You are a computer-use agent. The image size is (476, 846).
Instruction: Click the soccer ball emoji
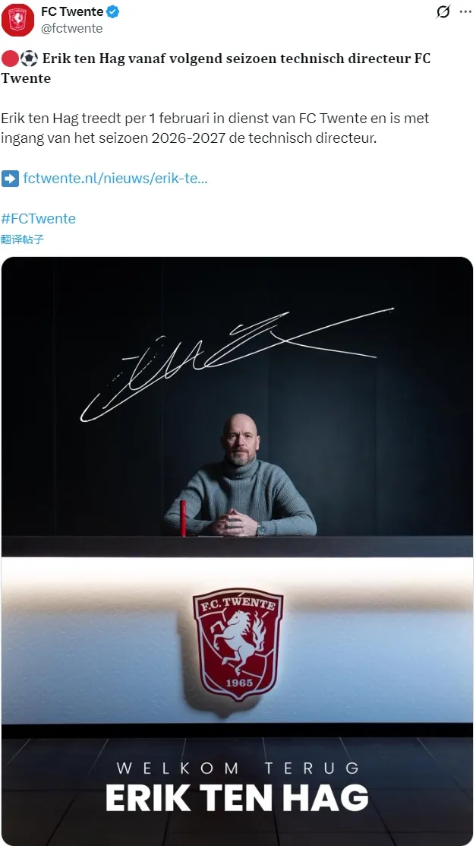pyautogui.click(x=29, y=59)
